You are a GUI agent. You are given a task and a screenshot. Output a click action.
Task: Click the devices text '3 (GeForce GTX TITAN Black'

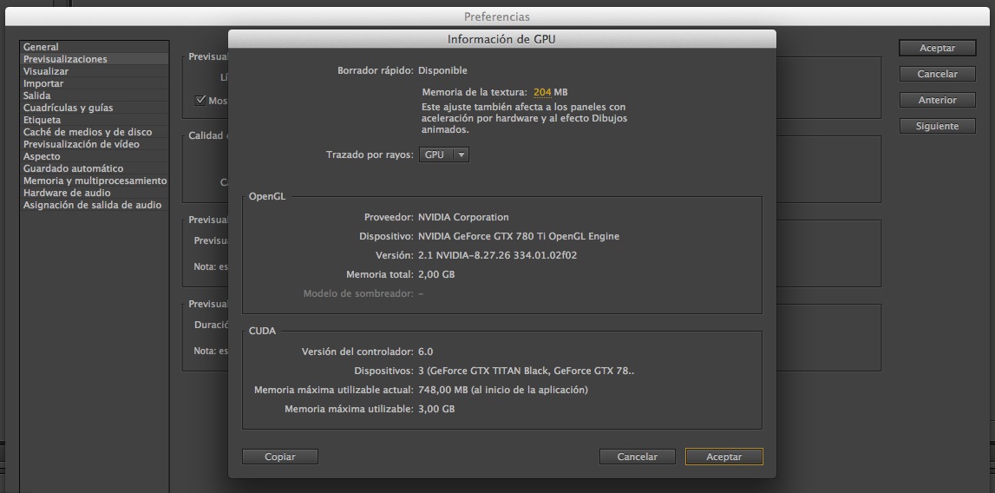[x=484, y=371]
